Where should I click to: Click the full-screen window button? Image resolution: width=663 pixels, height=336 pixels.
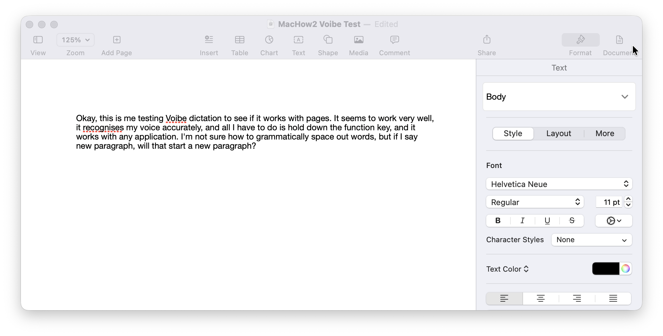54,25
